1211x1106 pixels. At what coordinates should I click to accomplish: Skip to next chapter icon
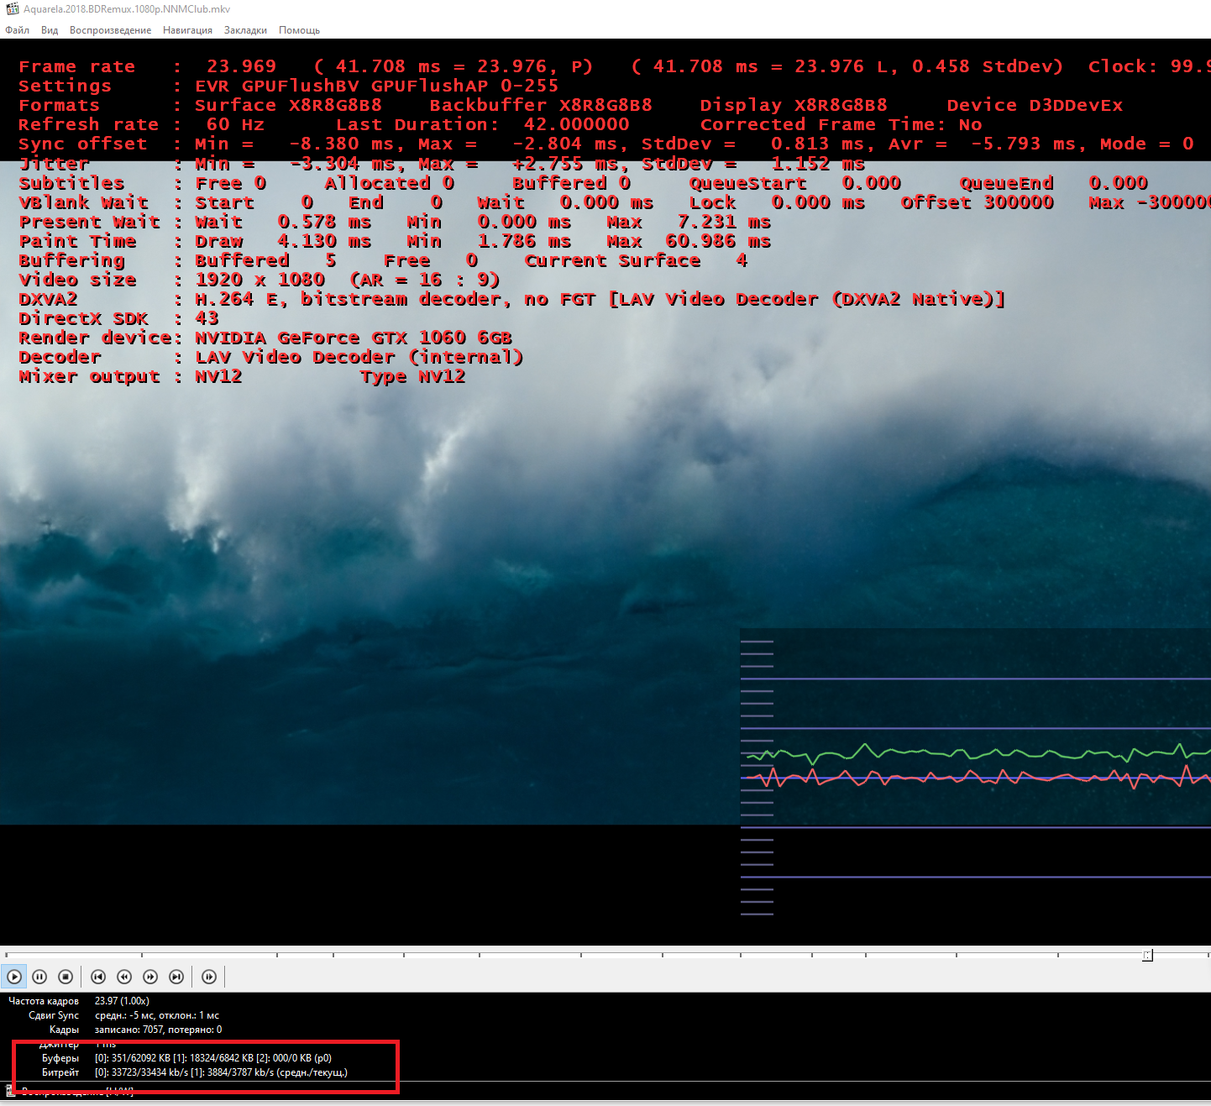pos(176,977)
